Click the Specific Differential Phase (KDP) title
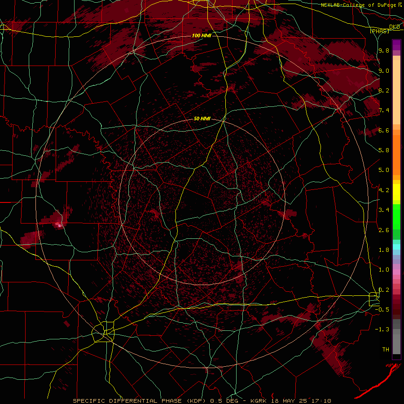 click(141, 401)
